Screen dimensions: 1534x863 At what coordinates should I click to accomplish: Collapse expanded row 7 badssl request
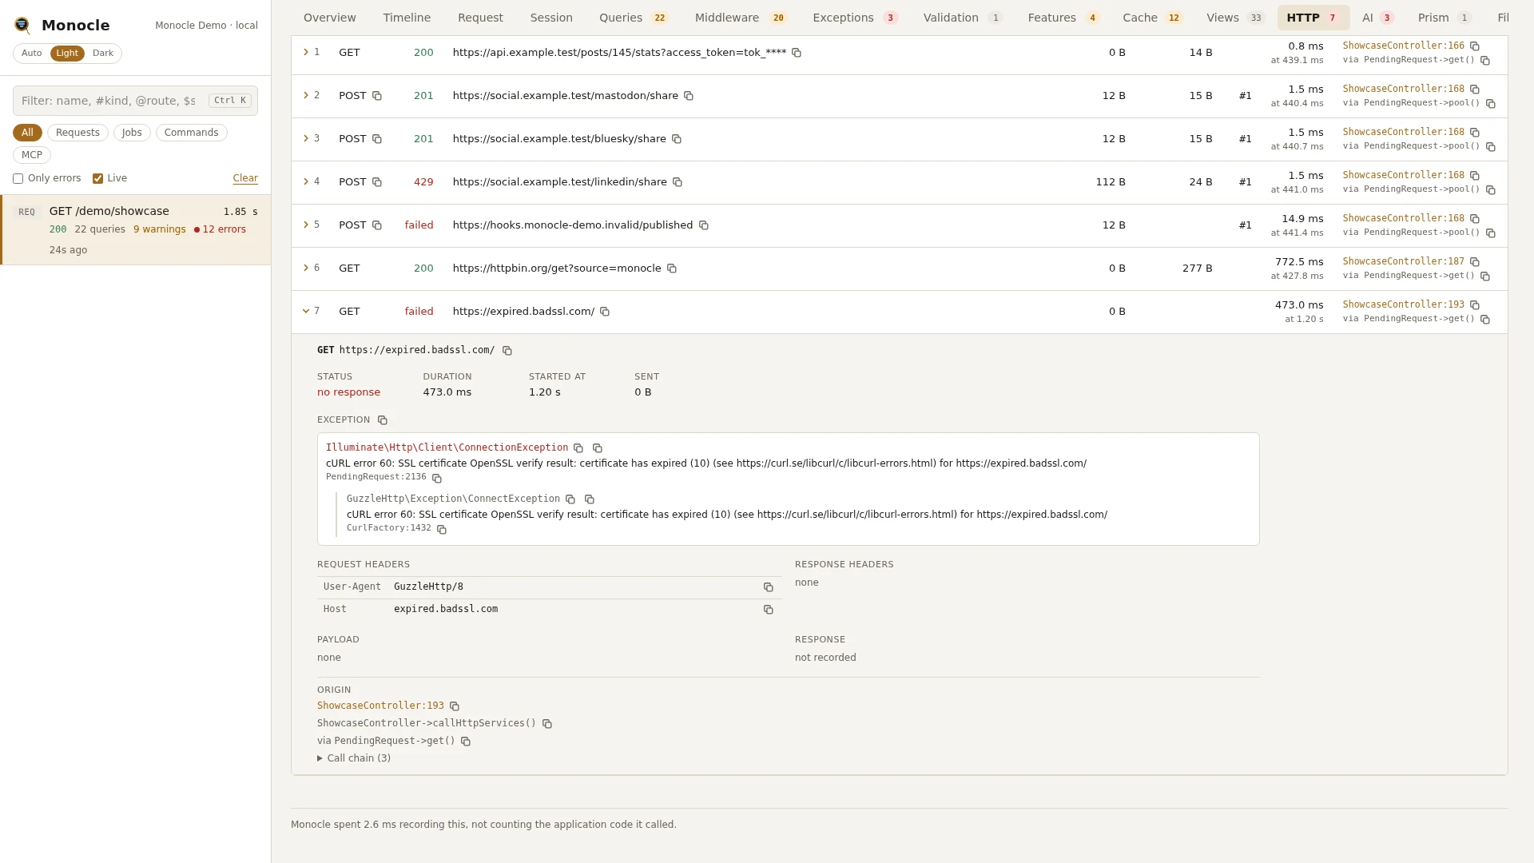[306, 311]
